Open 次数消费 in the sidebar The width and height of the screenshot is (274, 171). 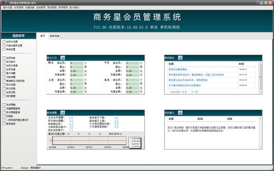click(x=9, y=77)
